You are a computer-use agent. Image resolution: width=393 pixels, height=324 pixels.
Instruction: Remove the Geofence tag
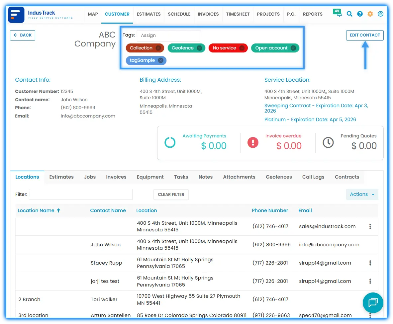pyautogui.click(x=200, y=48)
